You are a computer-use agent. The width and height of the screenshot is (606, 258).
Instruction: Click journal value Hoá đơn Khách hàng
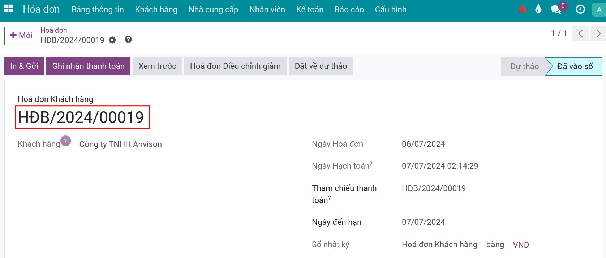coord(439,244)
